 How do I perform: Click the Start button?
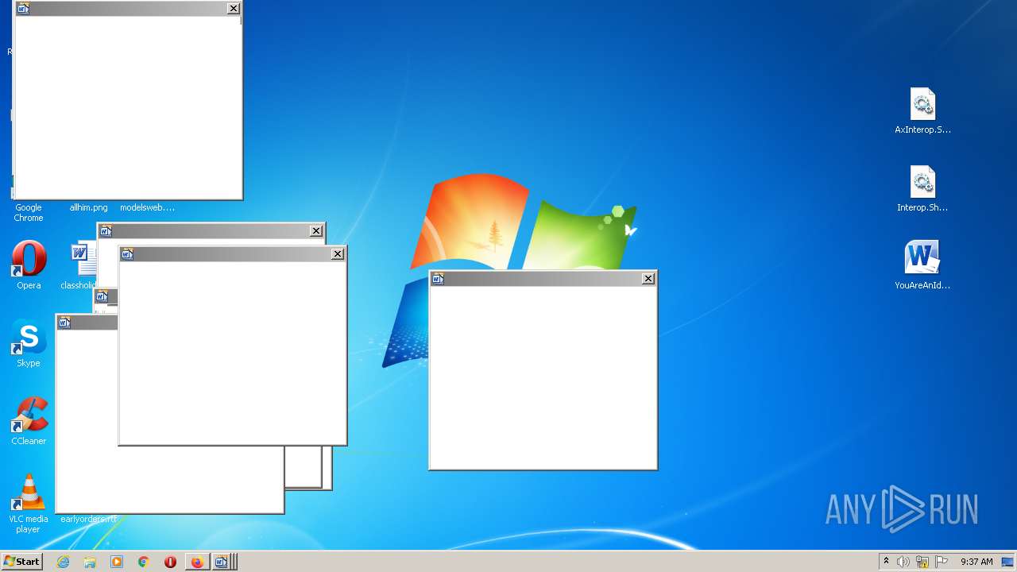click(x=21, y=562)
